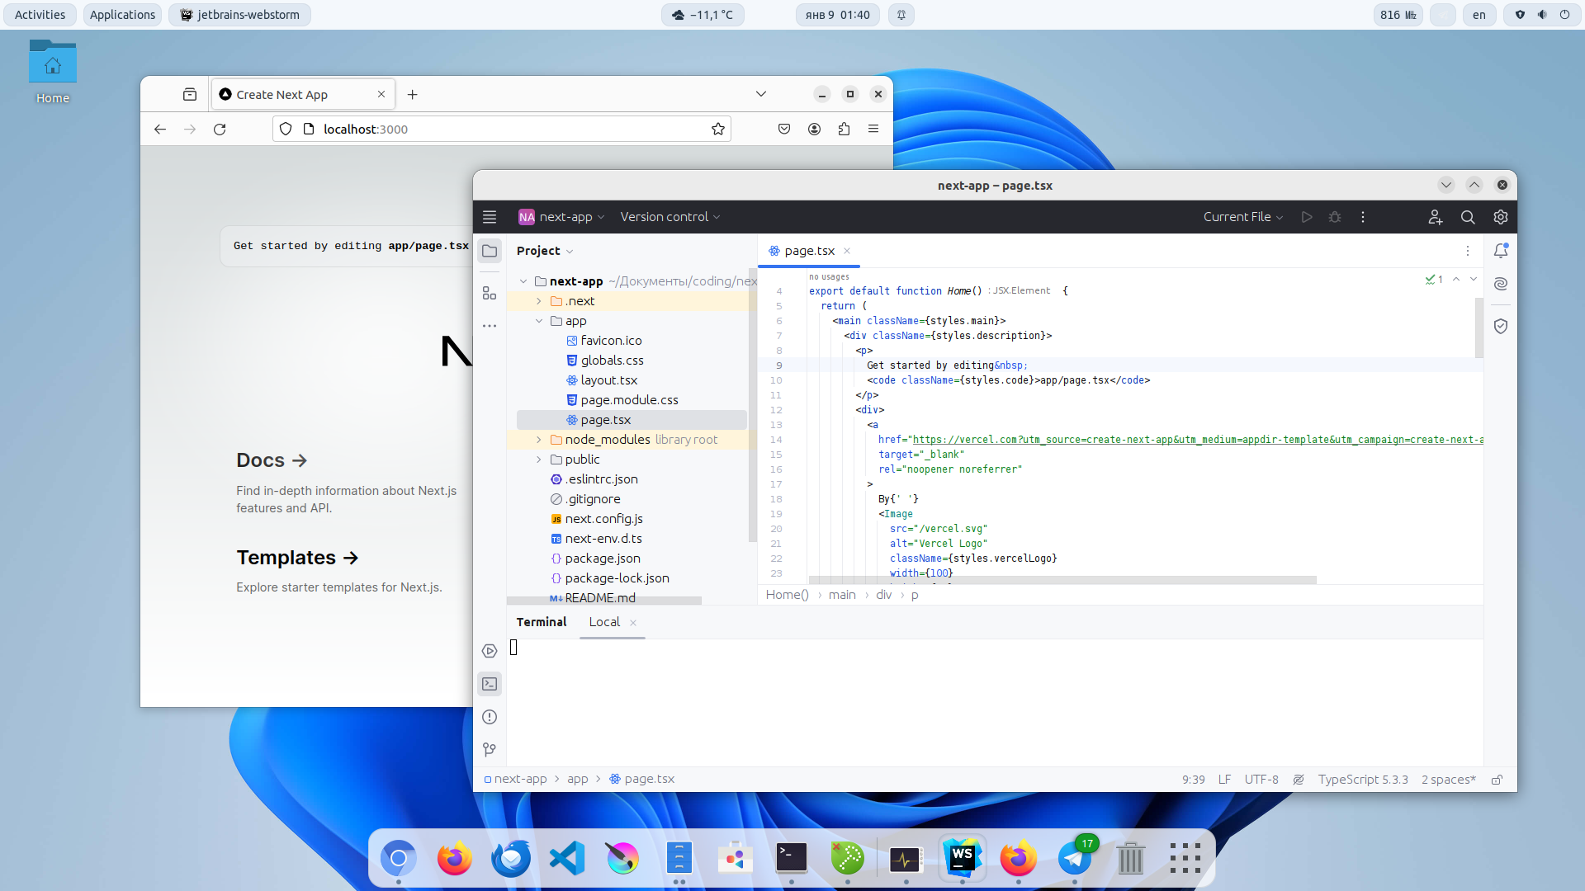Open the shield tool window icon

pos(1501,326)
